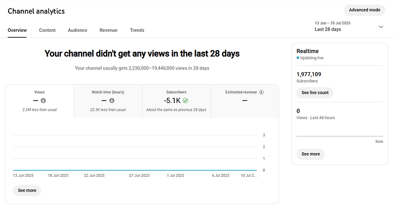Image resolution: width=393 pixels, height=215 pixels.
Task: Click the 1 Jul 2025 chart marker
Action: (175, 175)
